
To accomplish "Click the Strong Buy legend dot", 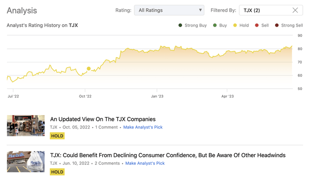I will [180, 25].
